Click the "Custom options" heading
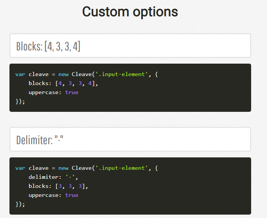 coord(130,12)
